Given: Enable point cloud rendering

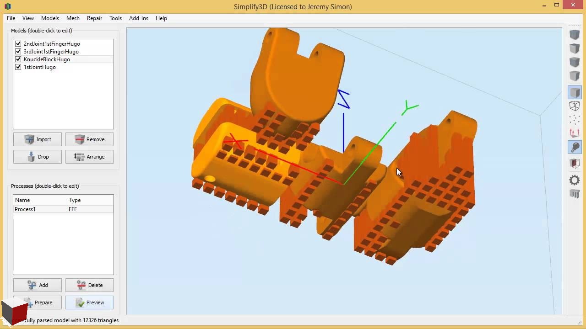Looking at the screenshot, I should point(575,120).
